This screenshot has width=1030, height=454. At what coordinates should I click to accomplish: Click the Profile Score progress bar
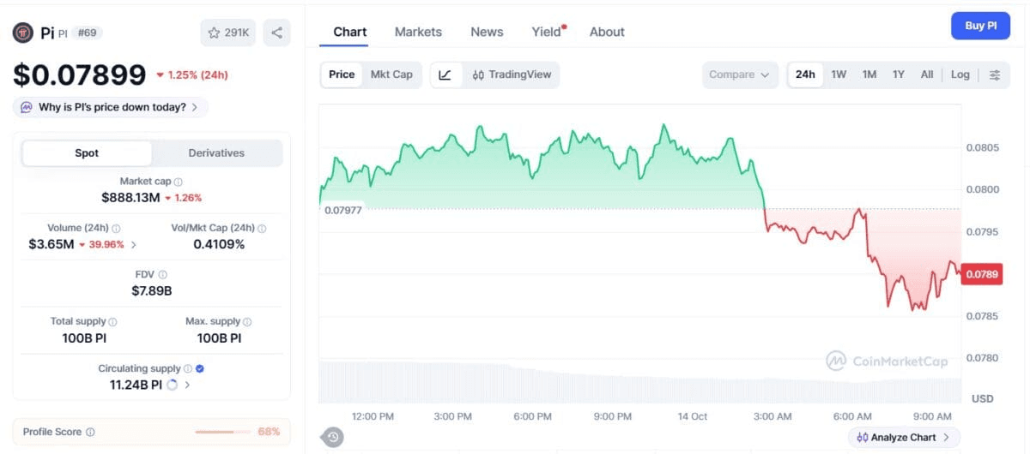point(221,432)
